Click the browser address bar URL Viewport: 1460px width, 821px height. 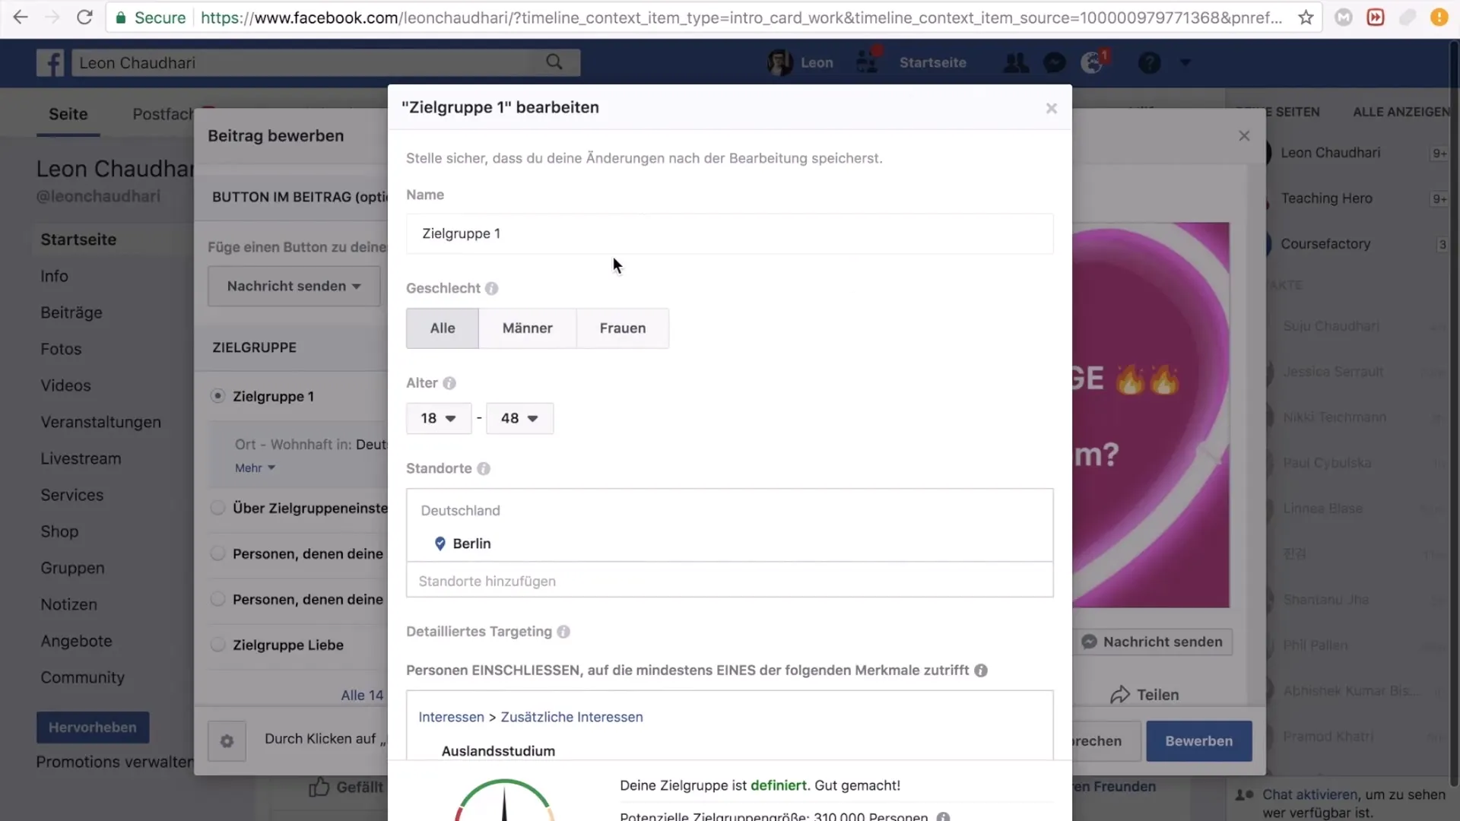point(741,17)
